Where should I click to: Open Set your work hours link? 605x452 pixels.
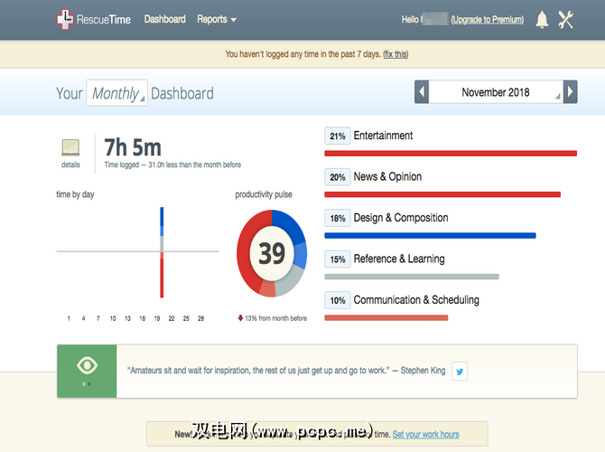[x=425, y=434]
